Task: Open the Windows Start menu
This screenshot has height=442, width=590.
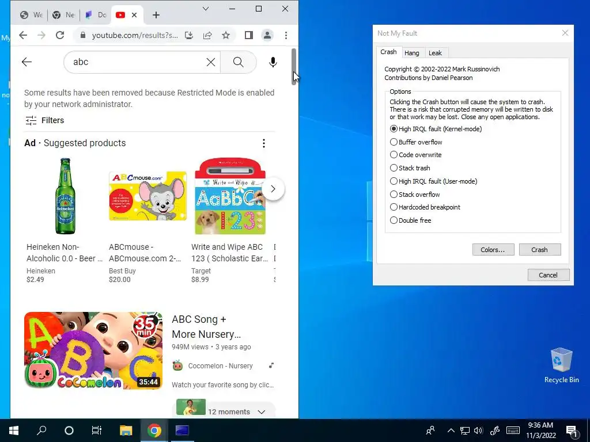Action: [14, 430]
